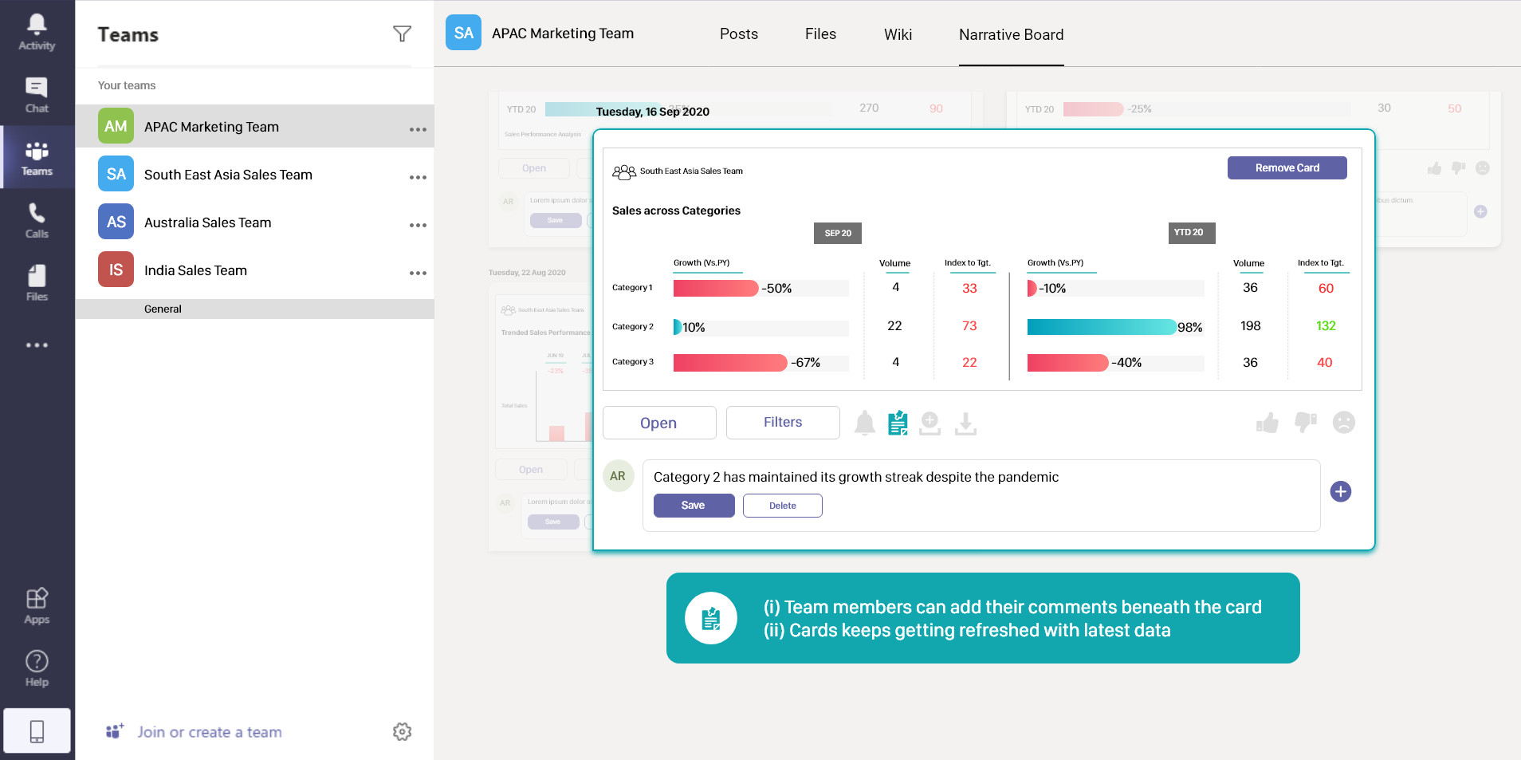The height and width of the screenshot is (760, 1521).
Task: Select the APAC Marketing Team row
Action: (255, 126)
